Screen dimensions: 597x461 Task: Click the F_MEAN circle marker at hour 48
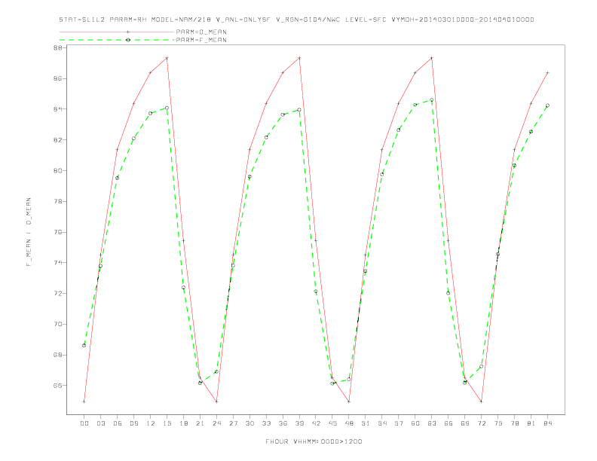[349, 379]
